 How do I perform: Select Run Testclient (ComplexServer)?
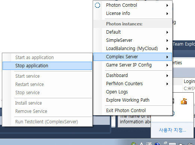pos(47,122)
